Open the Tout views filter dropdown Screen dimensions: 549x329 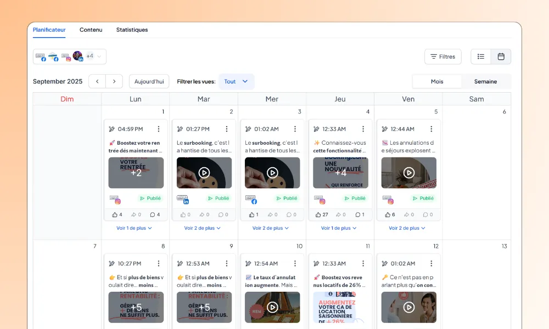[x=236, y=82]
